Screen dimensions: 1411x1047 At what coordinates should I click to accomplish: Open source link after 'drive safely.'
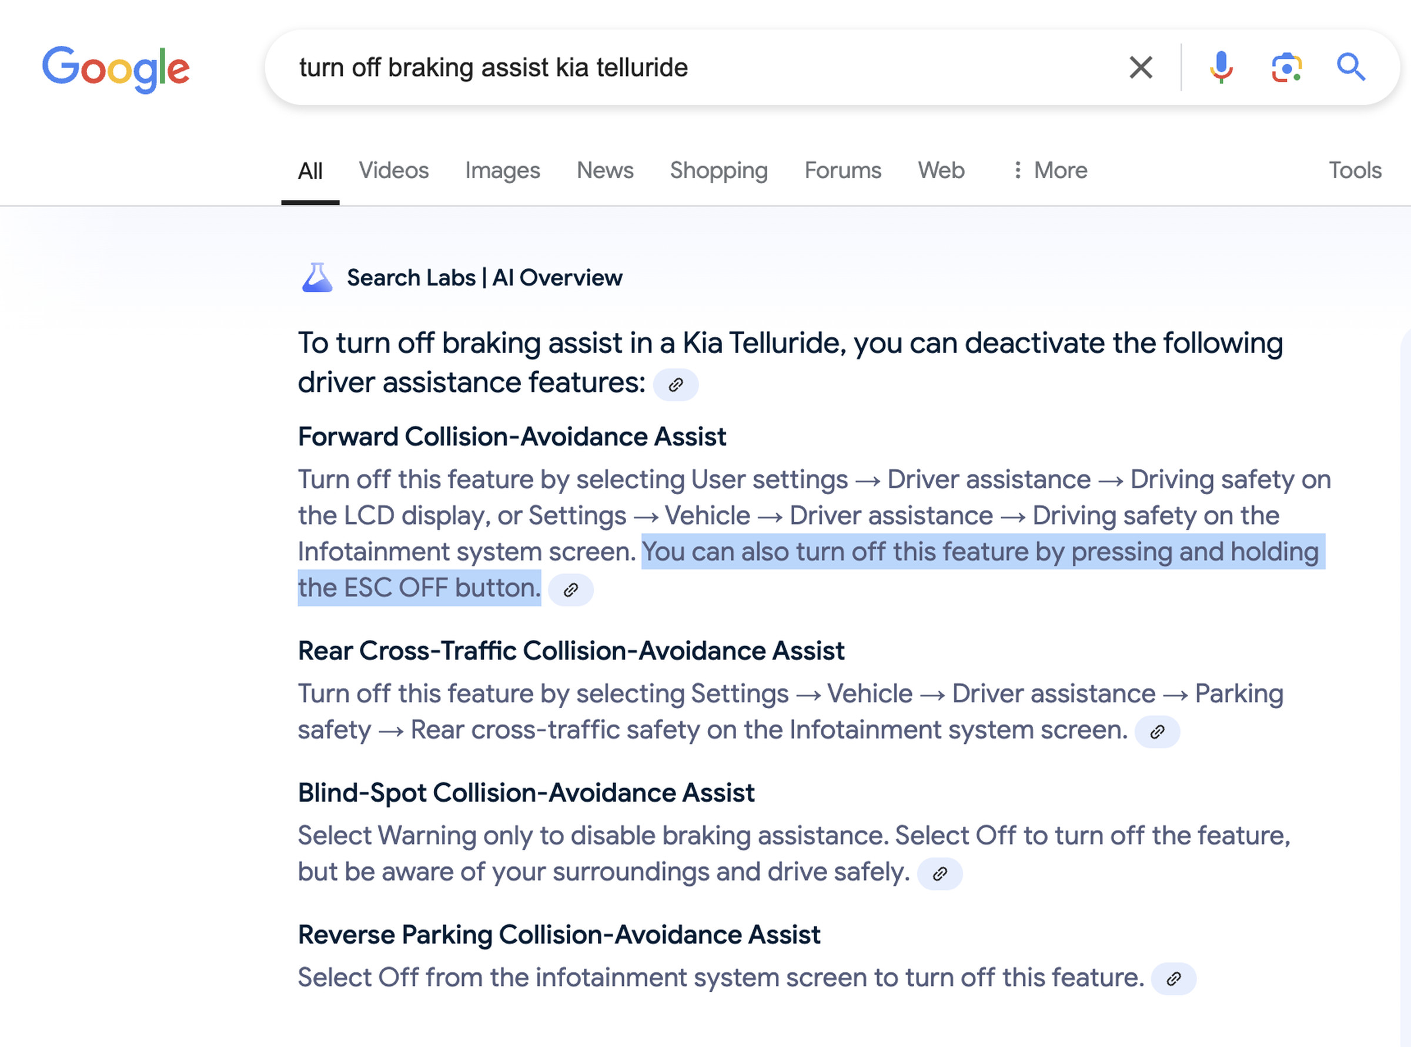[940, 874]
